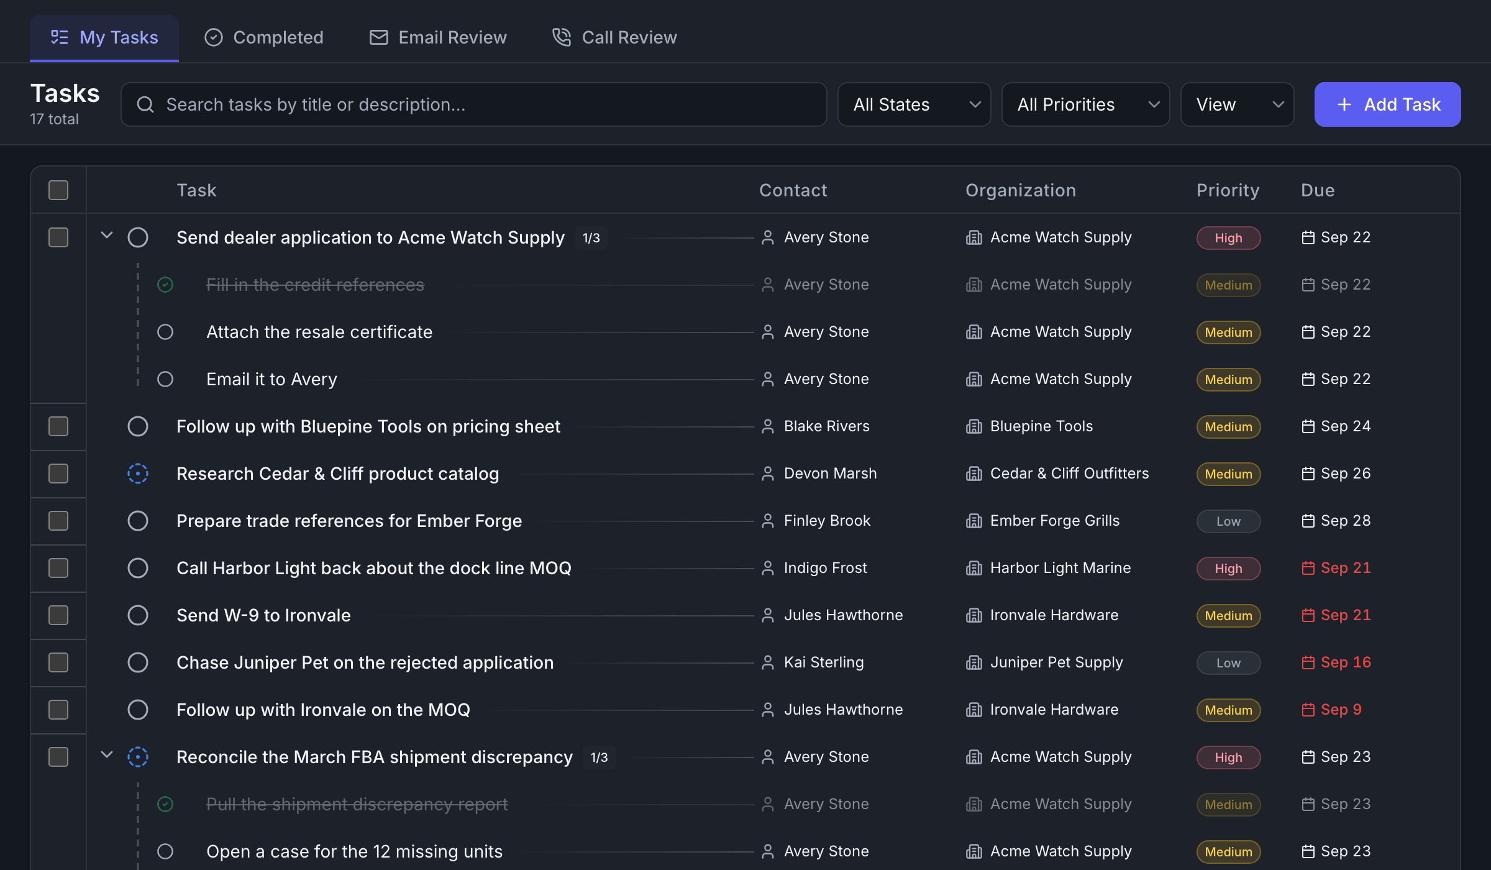Open the Email Review tab
The width and height of the screenshot is (1491, 870).
pyautogui.click(x=438, y=37)
